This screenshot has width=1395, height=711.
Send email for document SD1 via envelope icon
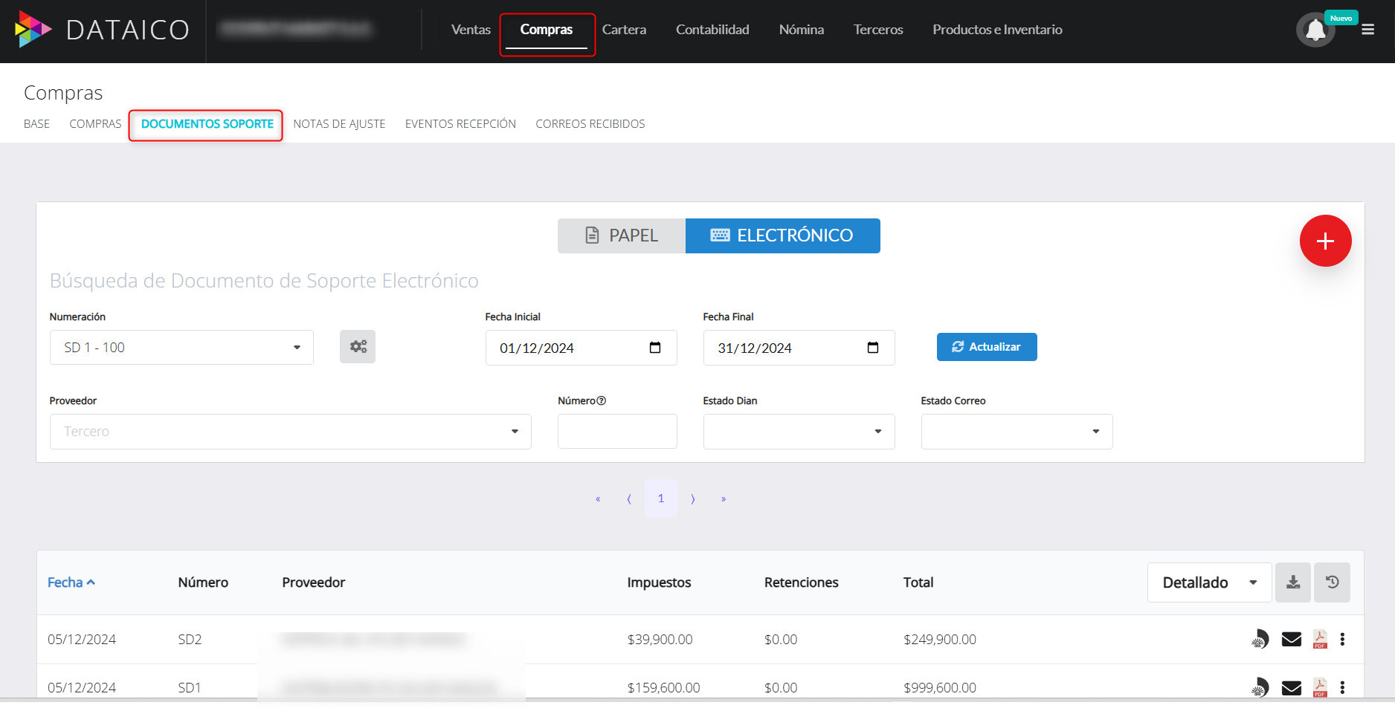pyautogui.click(x=1291, y=687)
